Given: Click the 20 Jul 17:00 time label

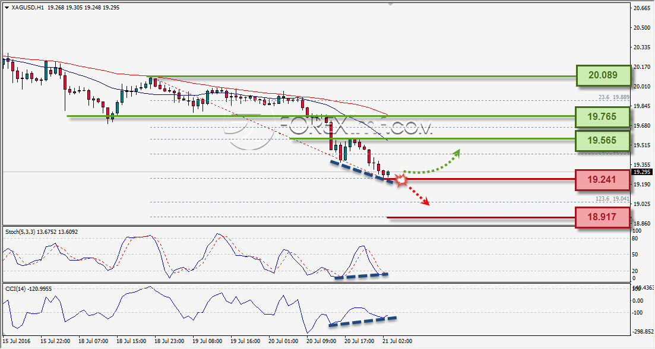Looking at the screenshot, I should pos(359,341).
